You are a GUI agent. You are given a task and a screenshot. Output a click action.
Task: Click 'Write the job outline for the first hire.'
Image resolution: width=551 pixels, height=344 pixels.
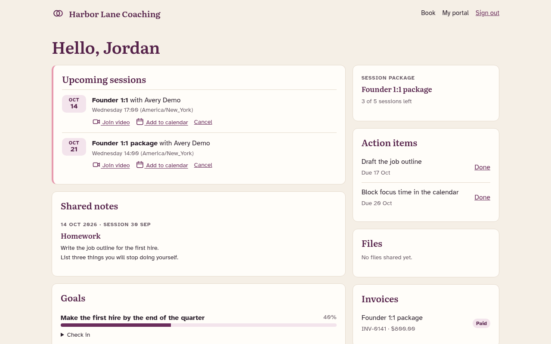pos(110,248)
